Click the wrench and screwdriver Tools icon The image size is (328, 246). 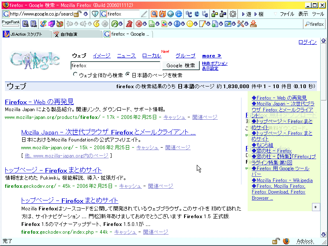241,24
